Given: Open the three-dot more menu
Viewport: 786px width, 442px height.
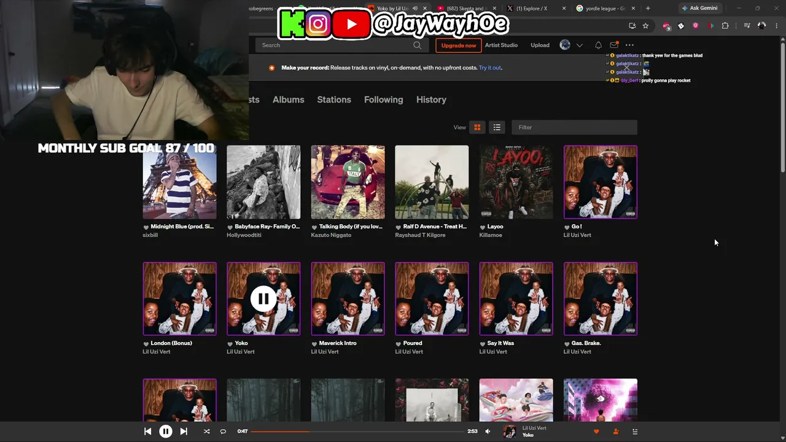Looking at the screenshot, I should [x=629, y=45].
